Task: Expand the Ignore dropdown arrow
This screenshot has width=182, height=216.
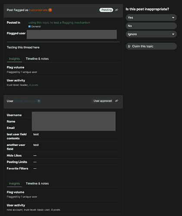Action: [x=173, y=34]
